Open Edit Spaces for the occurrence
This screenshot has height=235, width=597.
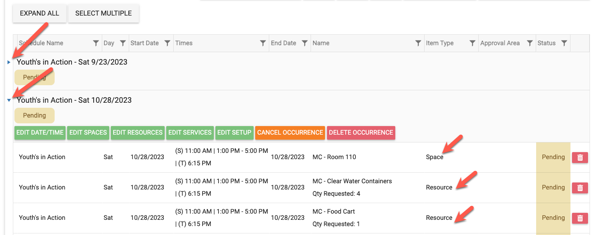88,133
